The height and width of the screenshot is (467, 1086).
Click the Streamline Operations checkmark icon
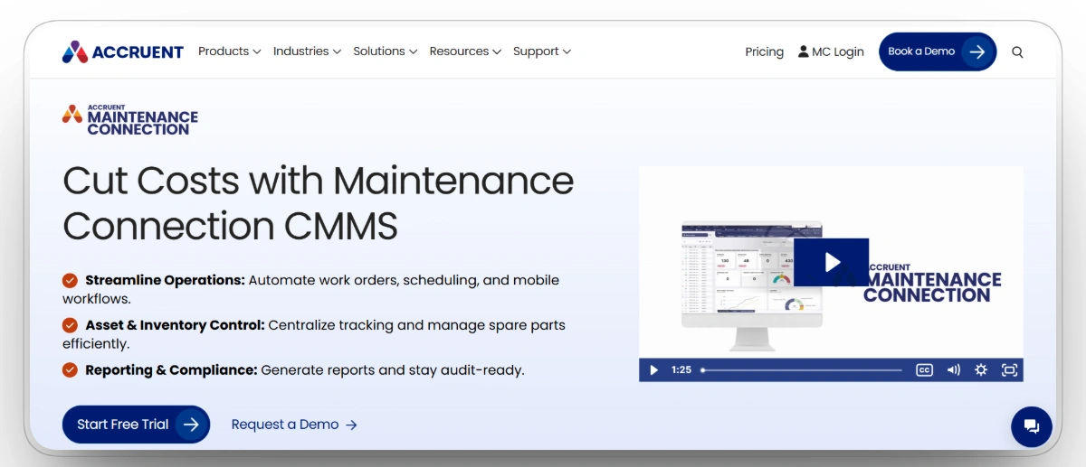pos(70,280)
